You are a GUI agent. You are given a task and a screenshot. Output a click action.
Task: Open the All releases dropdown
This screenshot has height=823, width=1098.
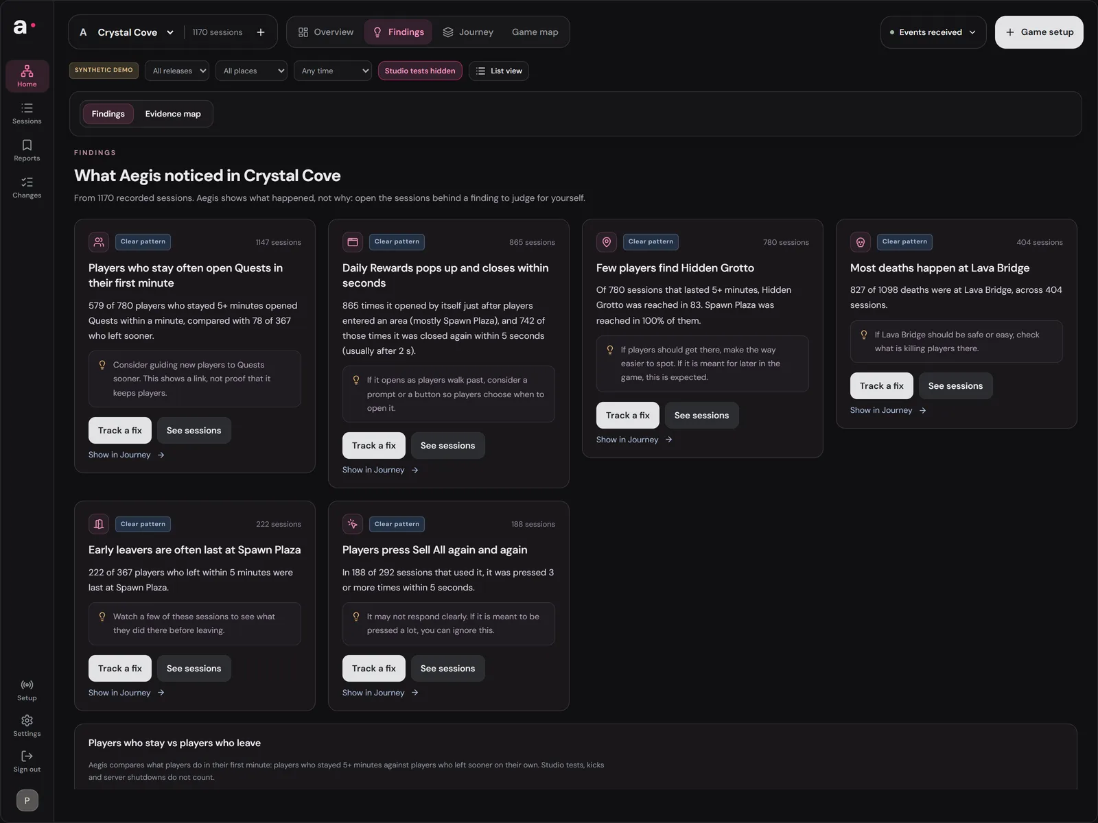(x=177, y=71)
